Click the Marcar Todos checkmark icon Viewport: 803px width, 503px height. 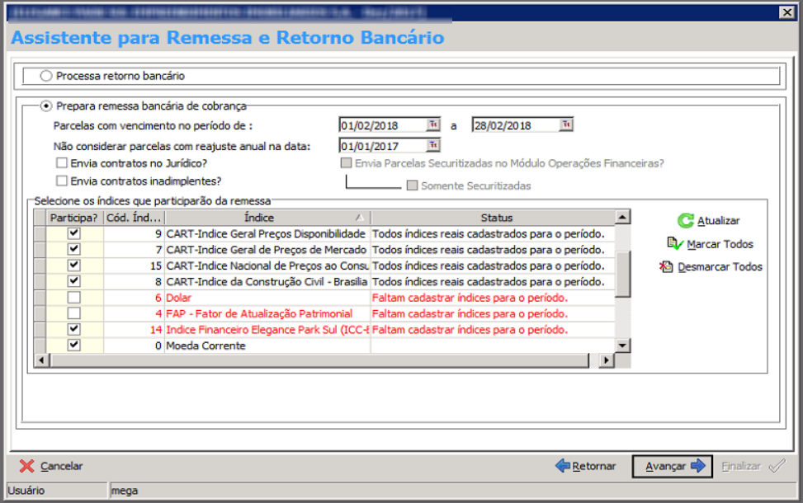tap(675, 243)
